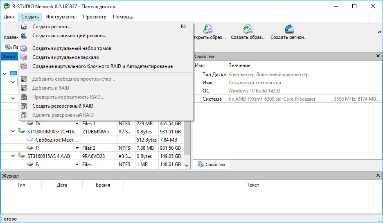Close the Журнал panel
Screen dimensions: 383x223
[378, 176]
